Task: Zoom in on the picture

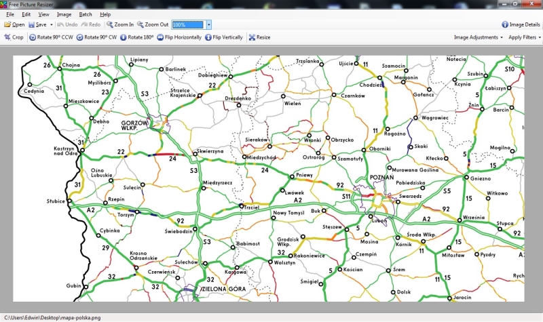Action: pos(120,24)
